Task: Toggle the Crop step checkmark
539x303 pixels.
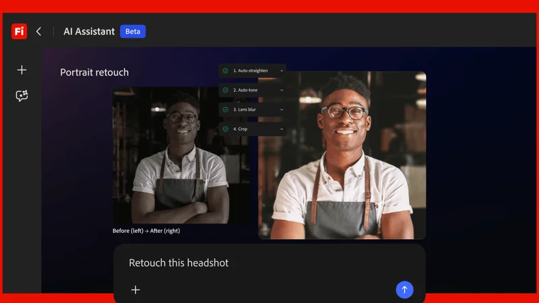Action: [x=226, y=129]
